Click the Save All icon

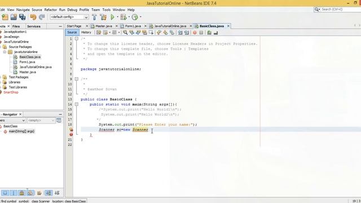(x=23, y=17)
